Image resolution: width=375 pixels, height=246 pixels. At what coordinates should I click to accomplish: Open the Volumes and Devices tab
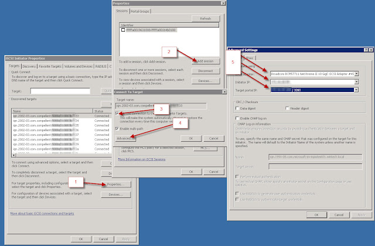point(78,66)
